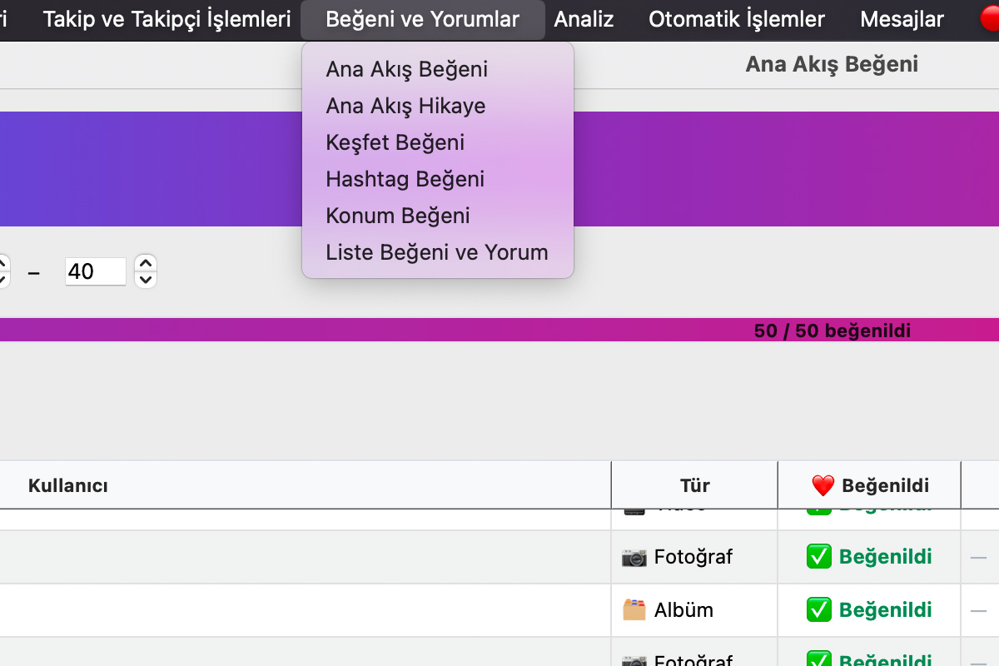Image resolution: width=999 pixels, height=666 pixels.
Task: Decrease the 40 value with the down arrow
Action: [x=146, y=280]
